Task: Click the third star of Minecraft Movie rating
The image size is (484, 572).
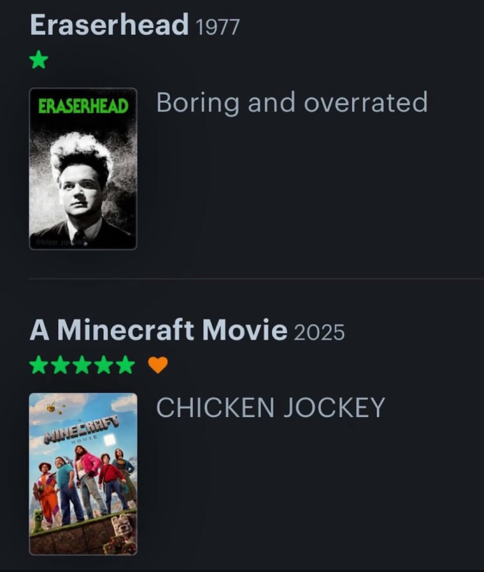Action: click(x=82, y=365)
